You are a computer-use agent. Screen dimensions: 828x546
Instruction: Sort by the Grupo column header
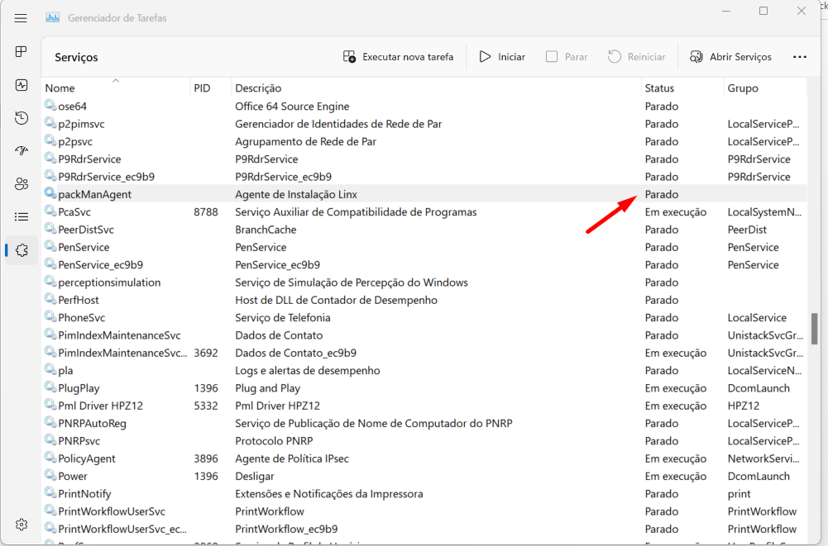pyautogui.click(x=743, y=88)
